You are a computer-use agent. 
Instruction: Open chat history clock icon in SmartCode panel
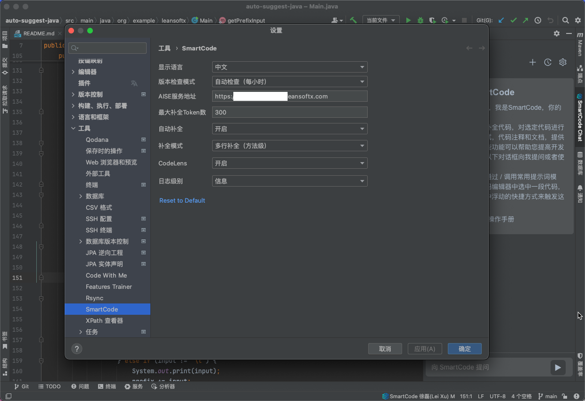(x=548, y=62)
